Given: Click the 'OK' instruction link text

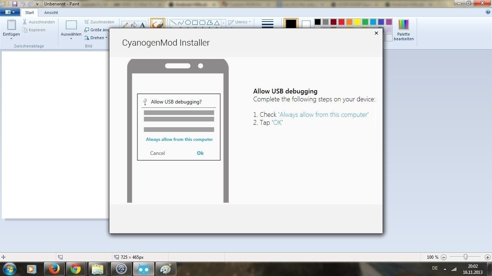Looking at the screenshot, I should (277, 123).
